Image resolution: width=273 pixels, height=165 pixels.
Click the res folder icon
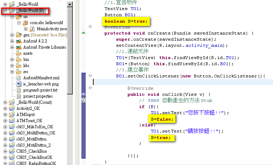(x=19, y=71)
